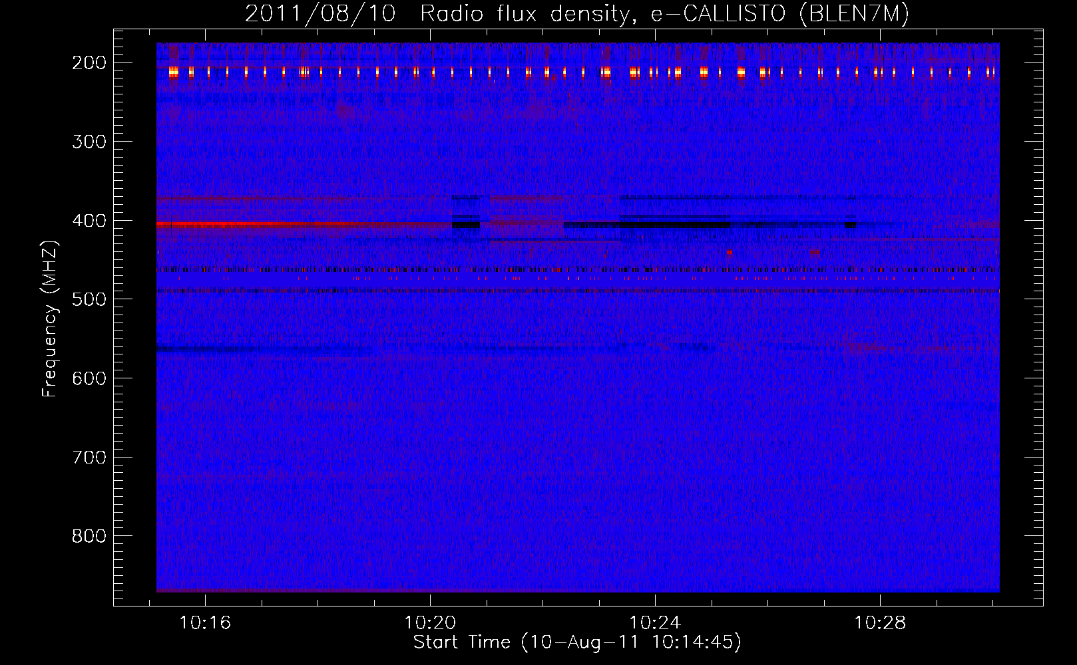Screen dimensions: 1077x665
Task: Click the 'Start Time (10-Aug-11 10:14:45)' label
Action: (577, 642)
